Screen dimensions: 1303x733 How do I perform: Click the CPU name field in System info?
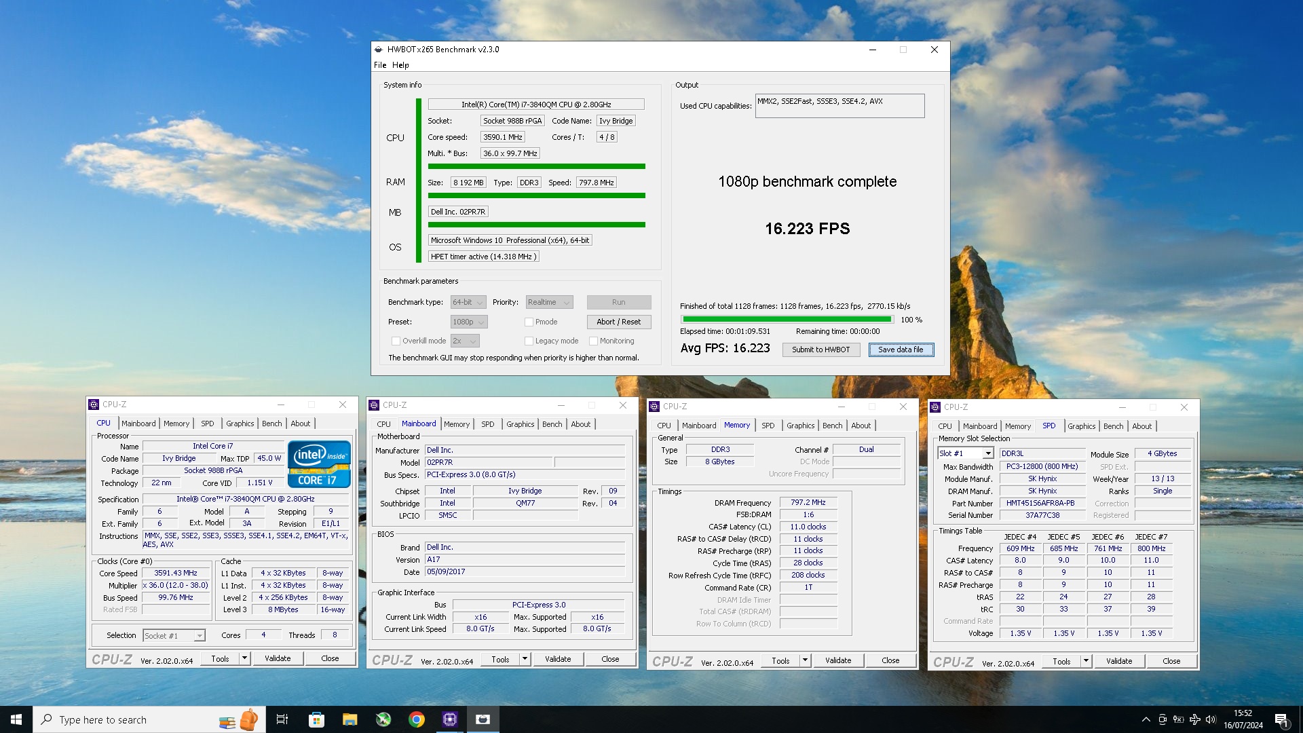point(536,105)
